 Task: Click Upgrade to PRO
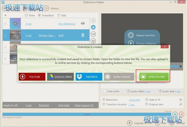coord(140,123)
